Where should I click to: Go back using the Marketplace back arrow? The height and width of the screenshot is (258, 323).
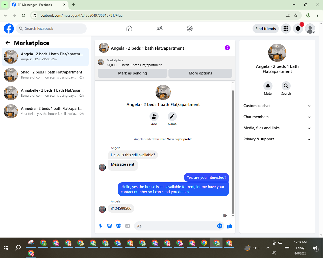(x=8, y=43)
